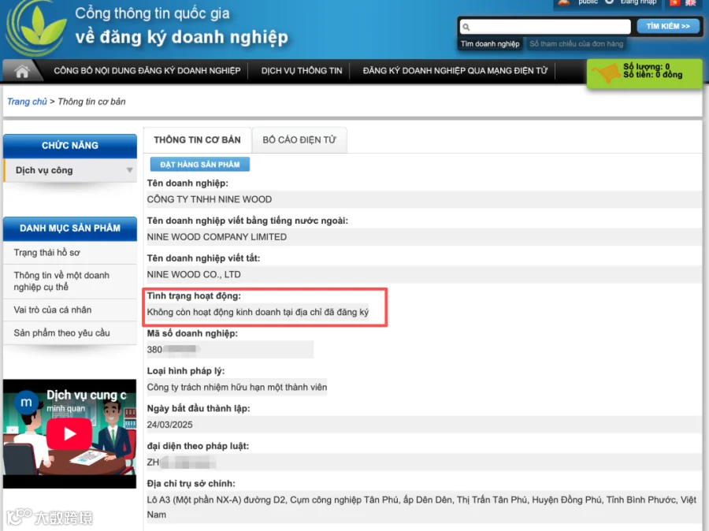The image size is (709, 531).
Task: Open the orange shopping cart icon
Action: [x=606, y=72]
